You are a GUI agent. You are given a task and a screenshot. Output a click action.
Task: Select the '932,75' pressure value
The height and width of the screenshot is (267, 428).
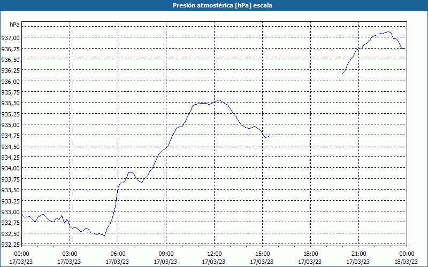[10, 223]
